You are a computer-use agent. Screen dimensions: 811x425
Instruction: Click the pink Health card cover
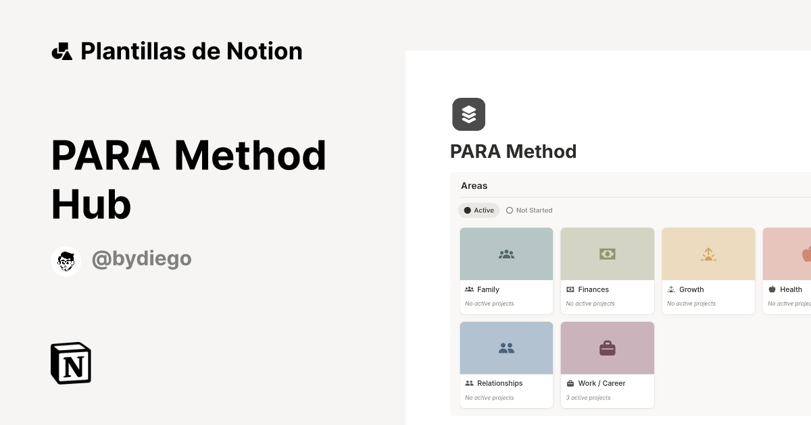tap(791, 254)
